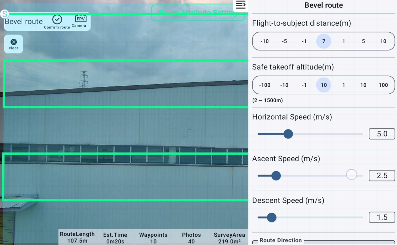The width and height of the screenshot is (397, 245).
Task: Increase safe takeoff altitude by 1
Action: 344,85
